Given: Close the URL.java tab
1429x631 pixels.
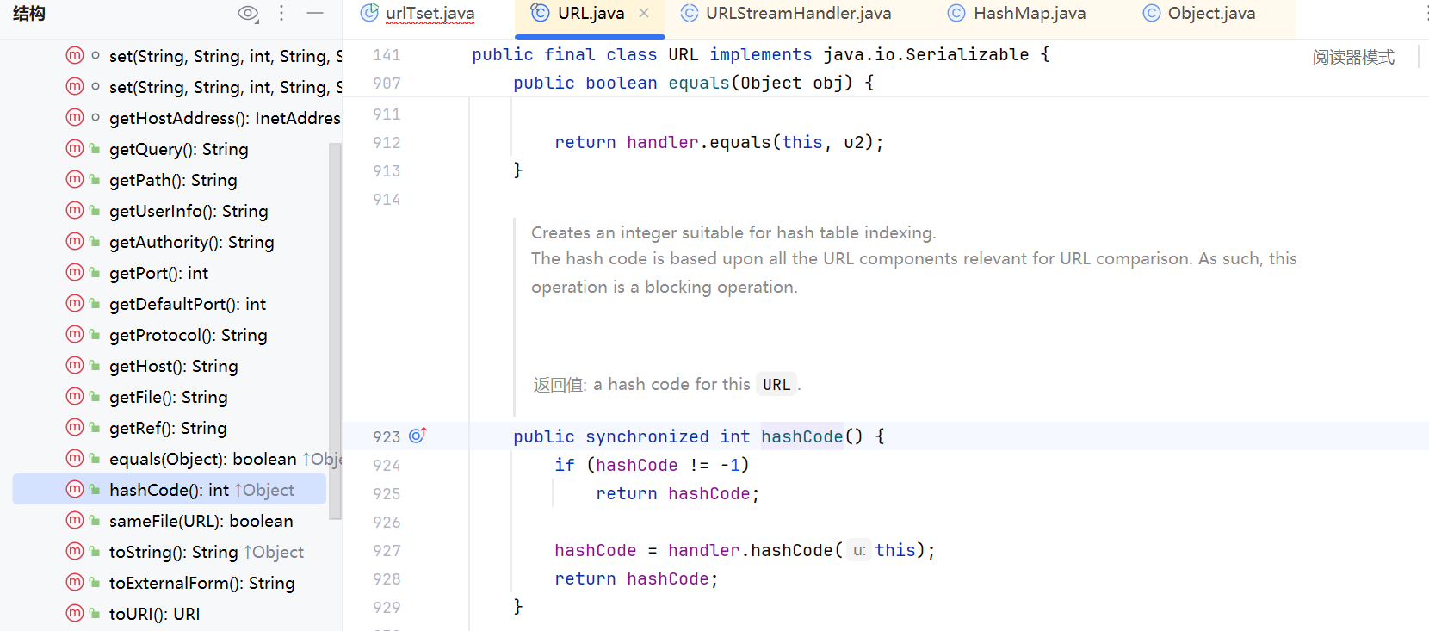Looking at the screenshot, I should coord(644,14).
